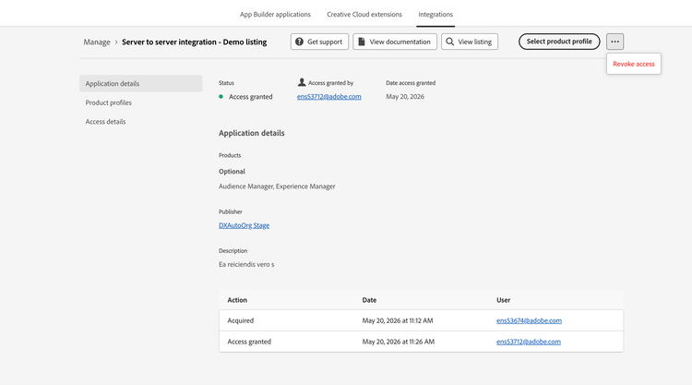The width and height of the screenshot is (692, 385).
Task: Open the DXAutoOrg Stage publisher link
Action: coord(245,225)
